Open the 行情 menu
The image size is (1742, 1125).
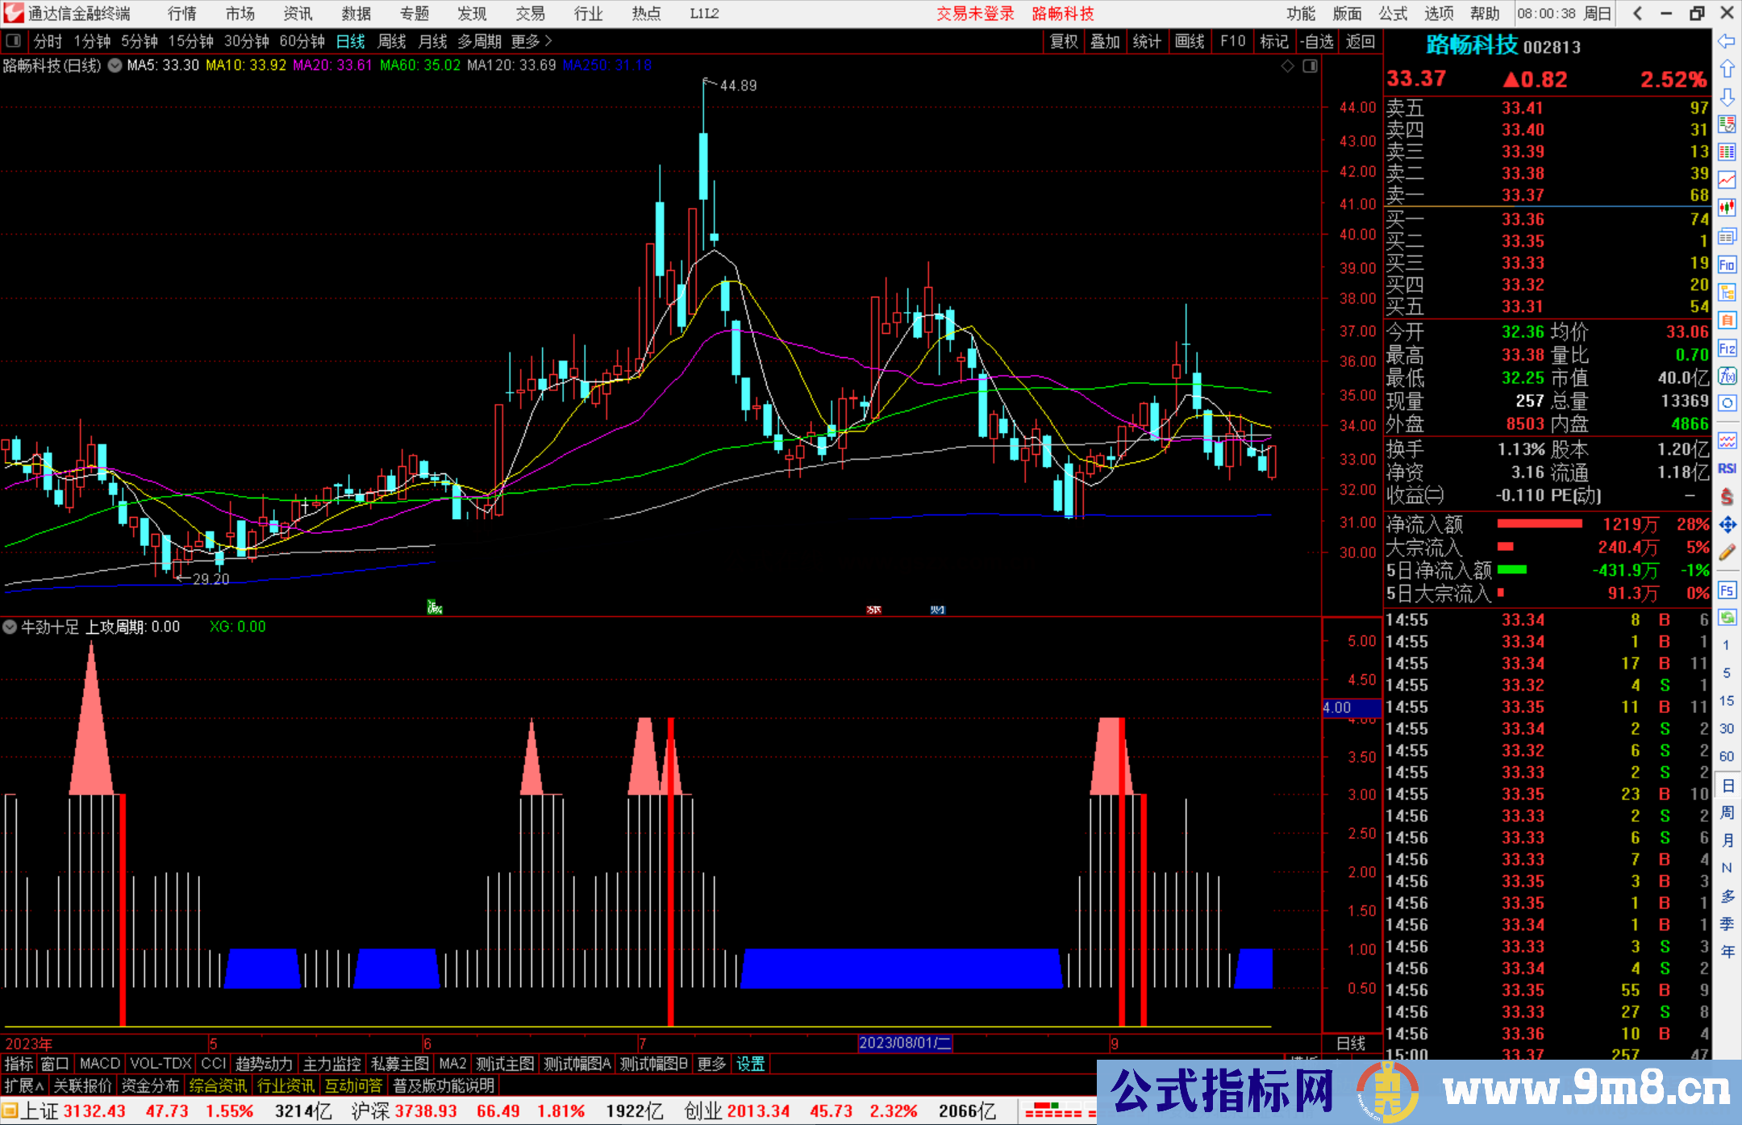pyautogui.click(x=181, y=14)
